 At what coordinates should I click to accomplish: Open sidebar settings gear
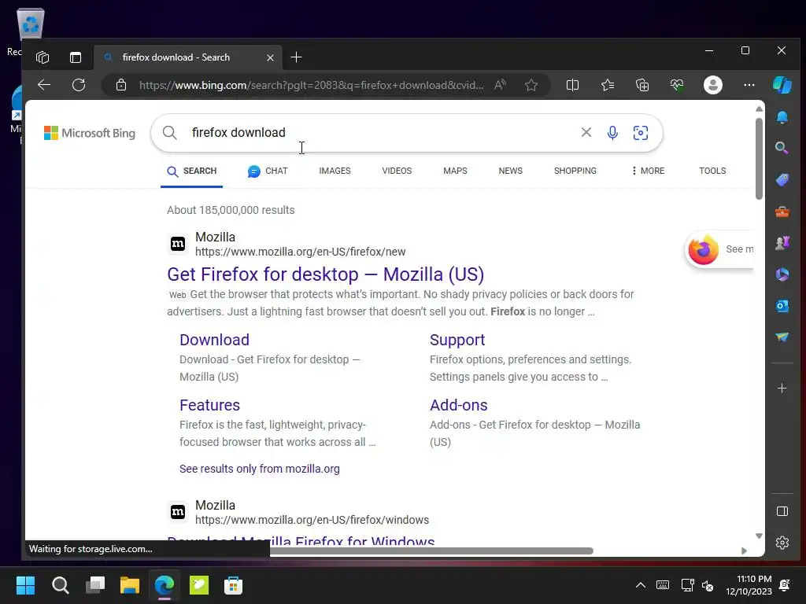click(x=782, y=543)
